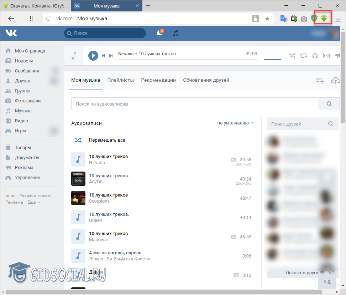Click the headphones icon in player
The height and width of the screenshot is (295, 346).
(x=315, y=56)
